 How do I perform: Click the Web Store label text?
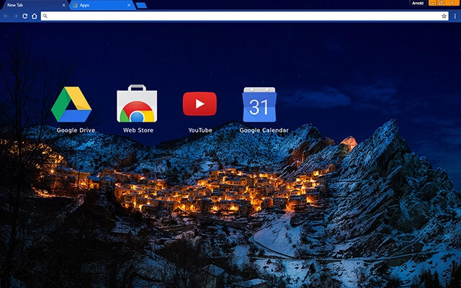tap(138, 130)
